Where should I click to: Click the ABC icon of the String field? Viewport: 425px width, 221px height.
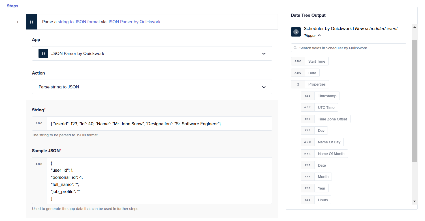click(x=39, y=124)
